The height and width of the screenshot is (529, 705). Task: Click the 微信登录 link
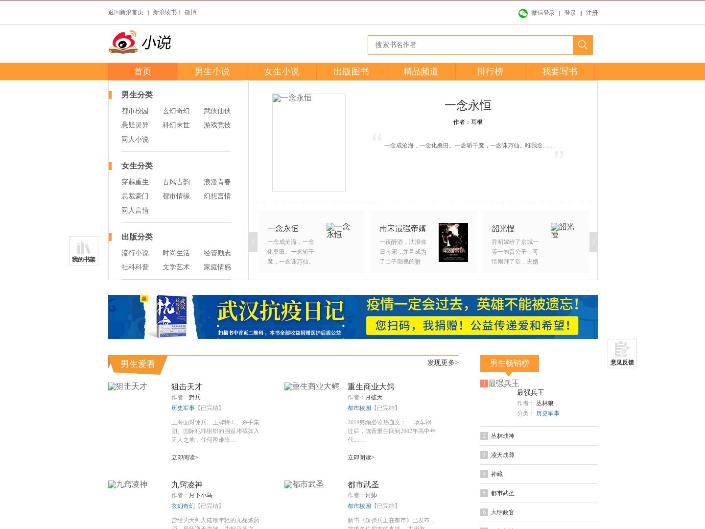543,13
